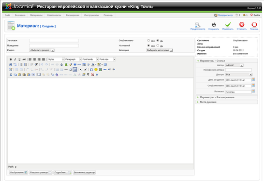
Task: Select Да for Published (Опубликовано)
Action: (x=158, y=41)
